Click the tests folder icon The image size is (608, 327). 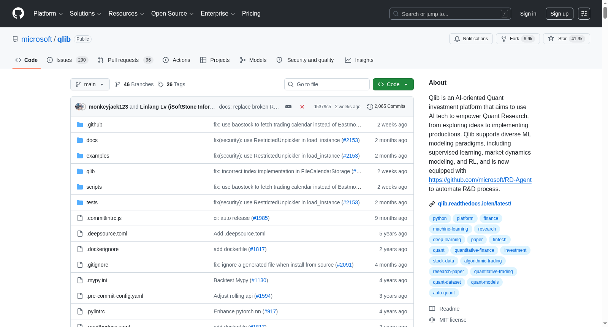tap(80, 202)
